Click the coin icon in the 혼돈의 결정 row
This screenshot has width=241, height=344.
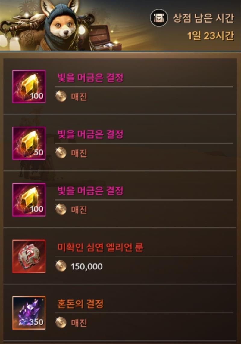(x=61, y=322)
